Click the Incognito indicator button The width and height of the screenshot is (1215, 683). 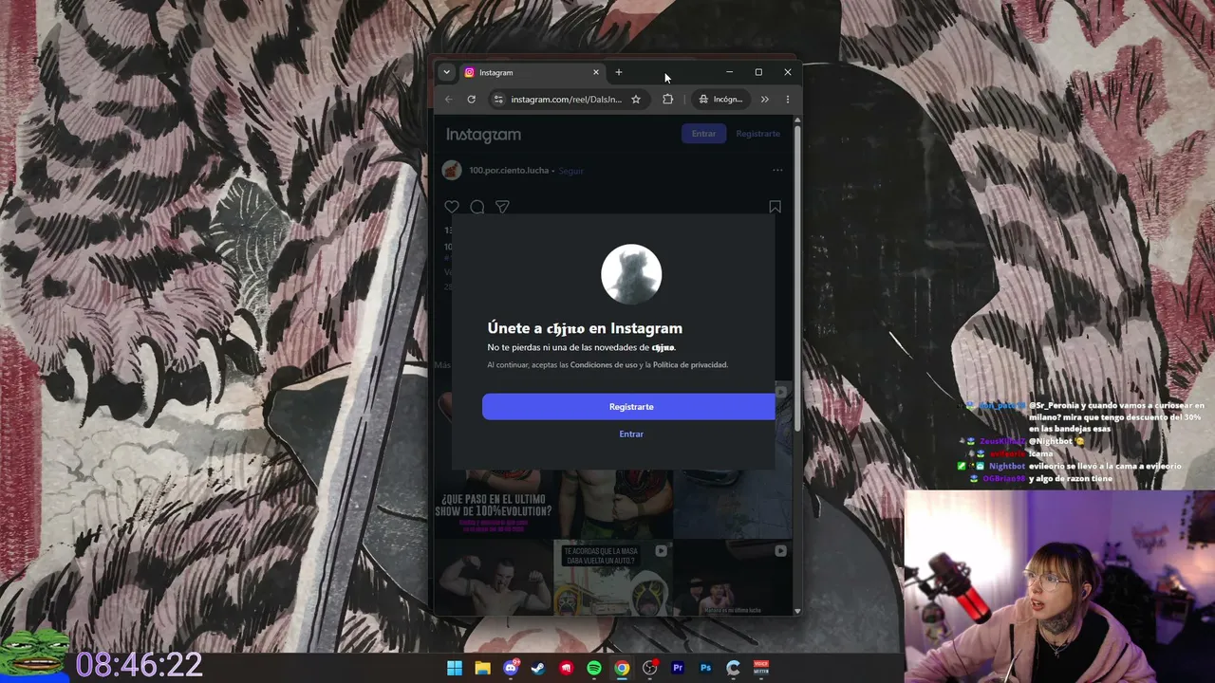click(721, 99)
